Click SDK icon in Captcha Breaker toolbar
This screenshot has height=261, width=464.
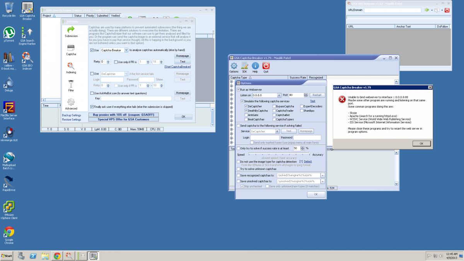tap(244, 67)
